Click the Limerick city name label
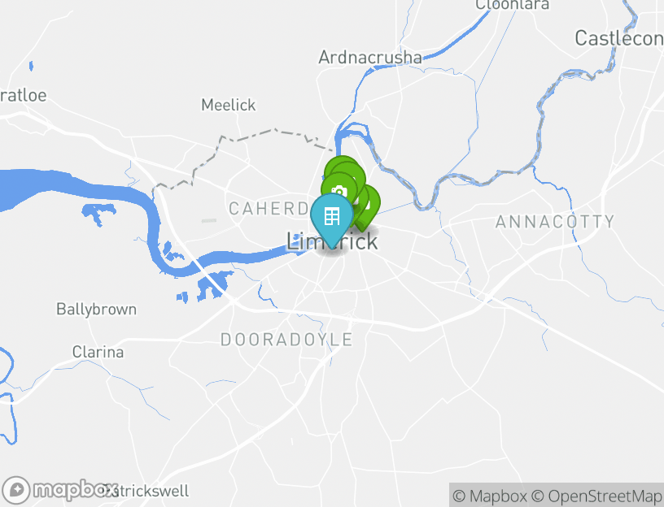 click(332, 241)
